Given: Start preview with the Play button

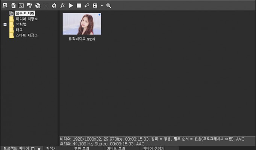Looking at the screenshot, I should [x=71, y=6].
